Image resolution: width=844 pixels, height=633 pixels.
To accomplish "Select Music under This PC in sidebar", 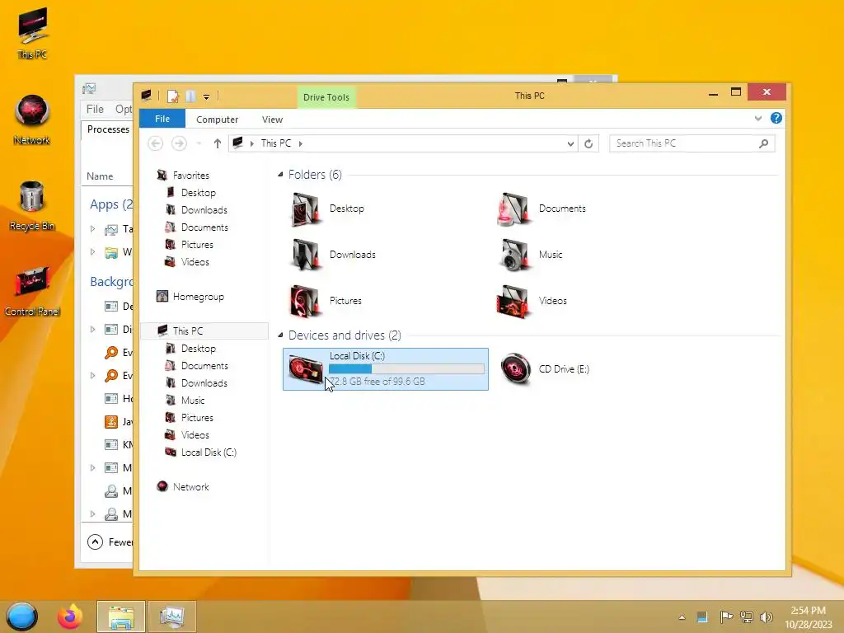I will [x=185, y=401].
